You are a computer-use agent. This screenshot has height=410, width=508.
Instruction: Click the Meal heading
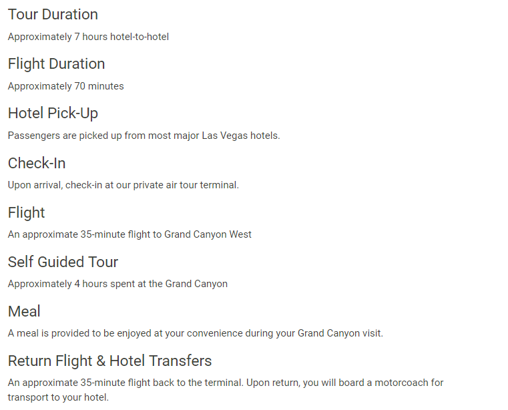click(x=24, y=311)
